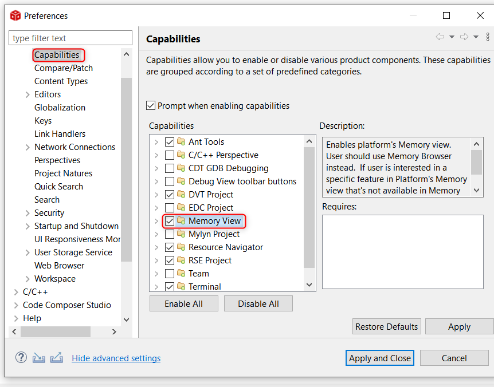This screenshot has height=387, width=494.
Task: Click the export preferences icon
Action: pos(56,358)
